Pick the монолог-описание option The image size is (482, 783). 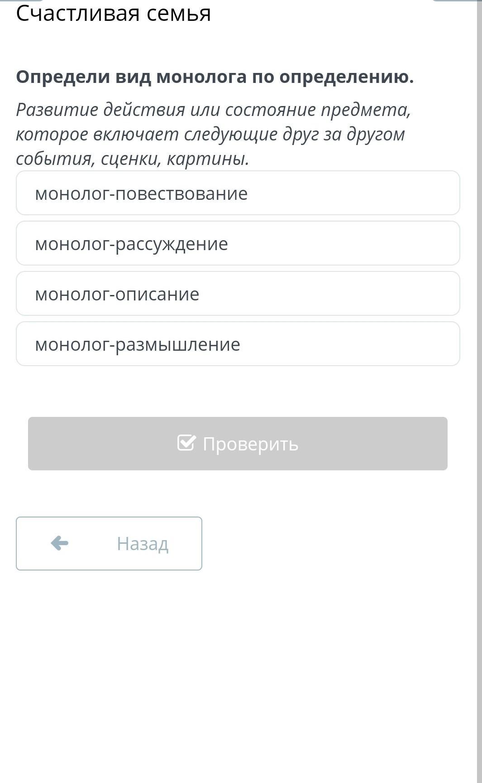coord(238,294)
